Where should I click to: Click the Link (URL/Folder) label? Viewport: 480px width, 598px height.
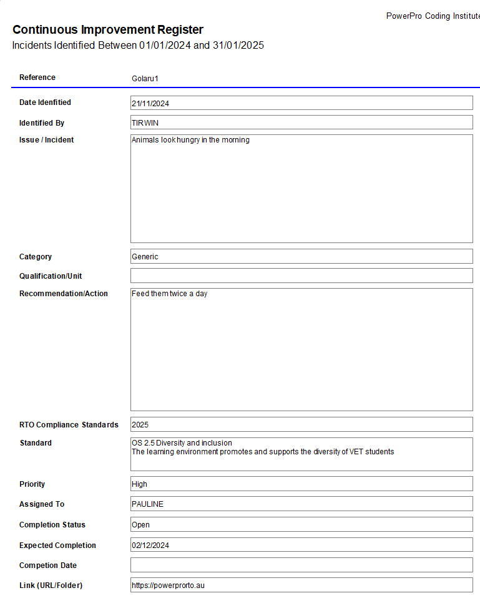(51, 586)
